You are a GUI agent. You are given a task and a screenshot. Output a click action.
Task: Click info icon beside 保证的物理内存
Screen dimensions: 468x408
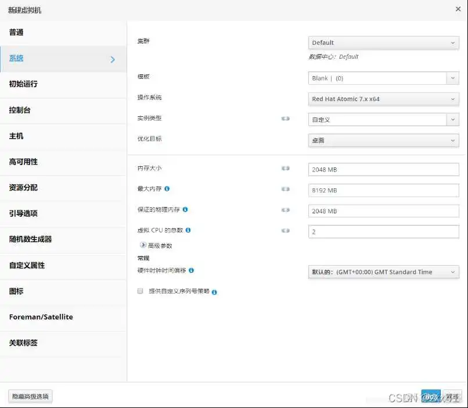pyautogui.click(x=185, y=210)
